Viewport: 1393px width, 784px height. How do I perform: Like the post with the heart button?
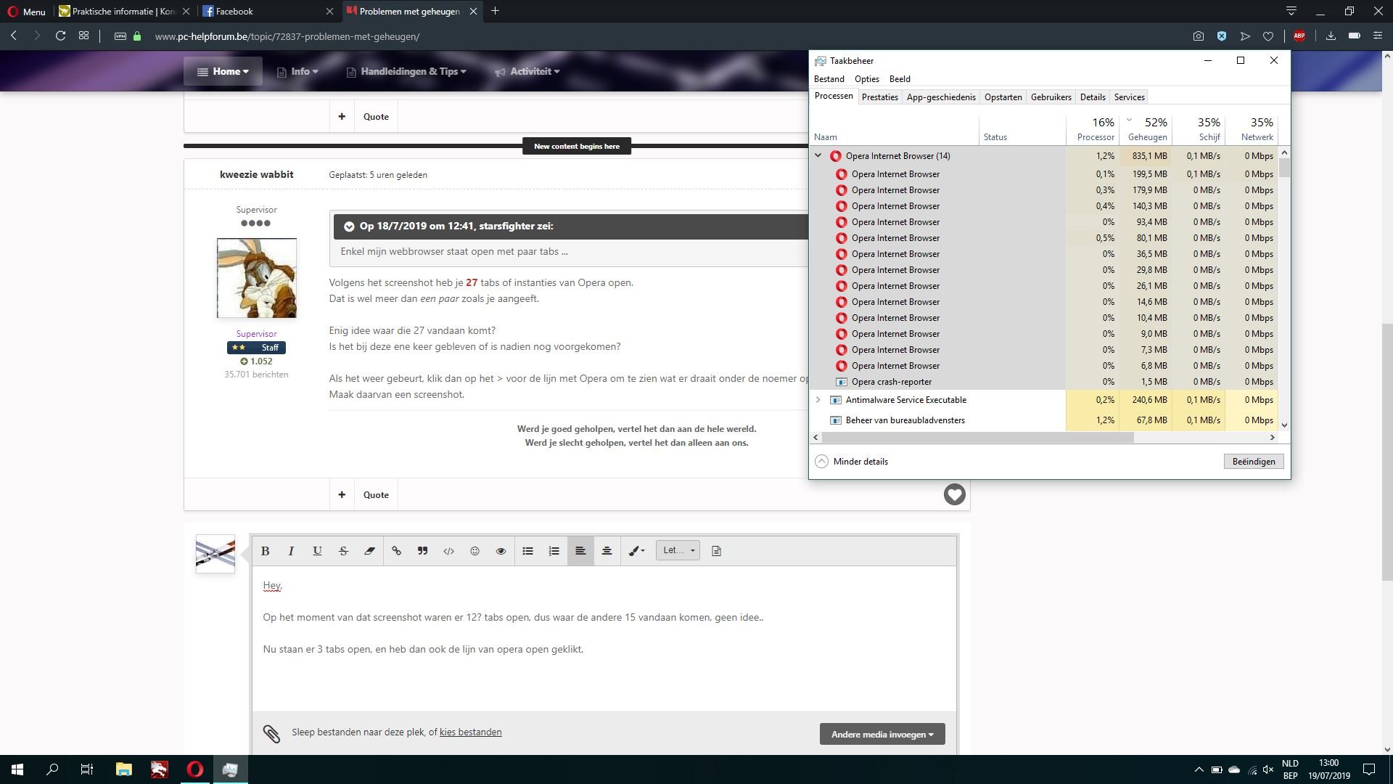(954, 494)
